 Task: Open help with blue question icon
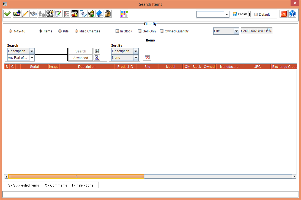coord(292,14)
